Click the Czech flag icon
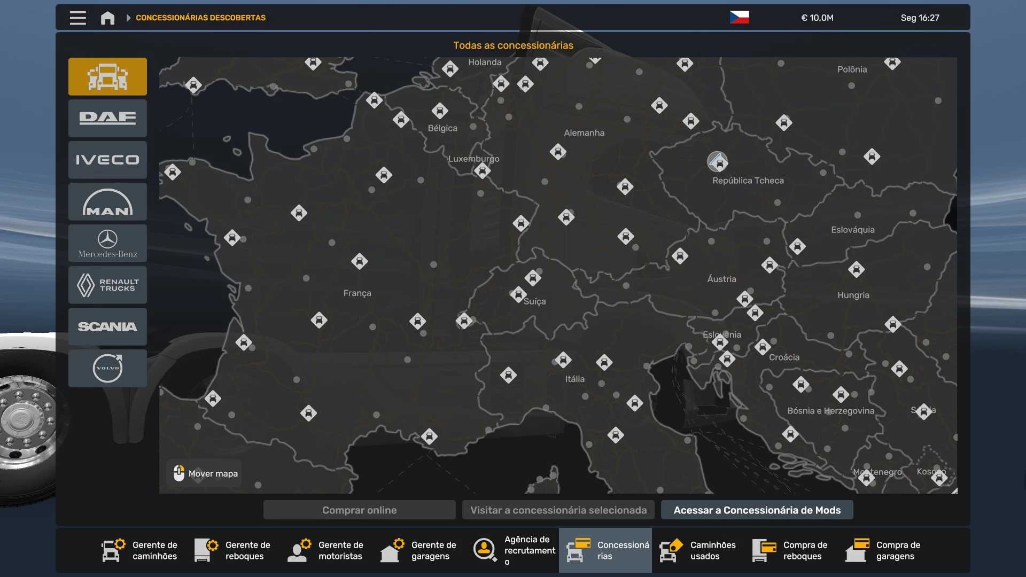The image size is (1026, 577). point(739,18)
